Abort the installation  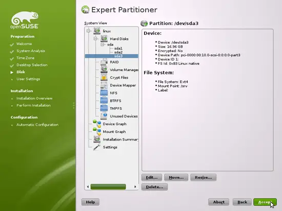pyautogui.click(x=218, y=202)
